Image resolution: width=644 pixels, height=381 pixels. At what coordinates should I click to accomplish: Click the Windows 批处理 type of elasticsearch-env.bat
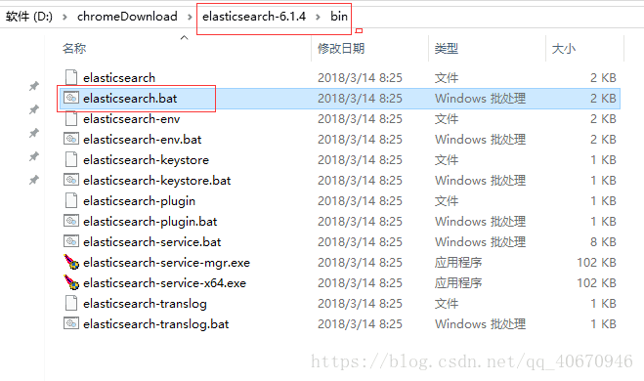[x=480, y=139]
